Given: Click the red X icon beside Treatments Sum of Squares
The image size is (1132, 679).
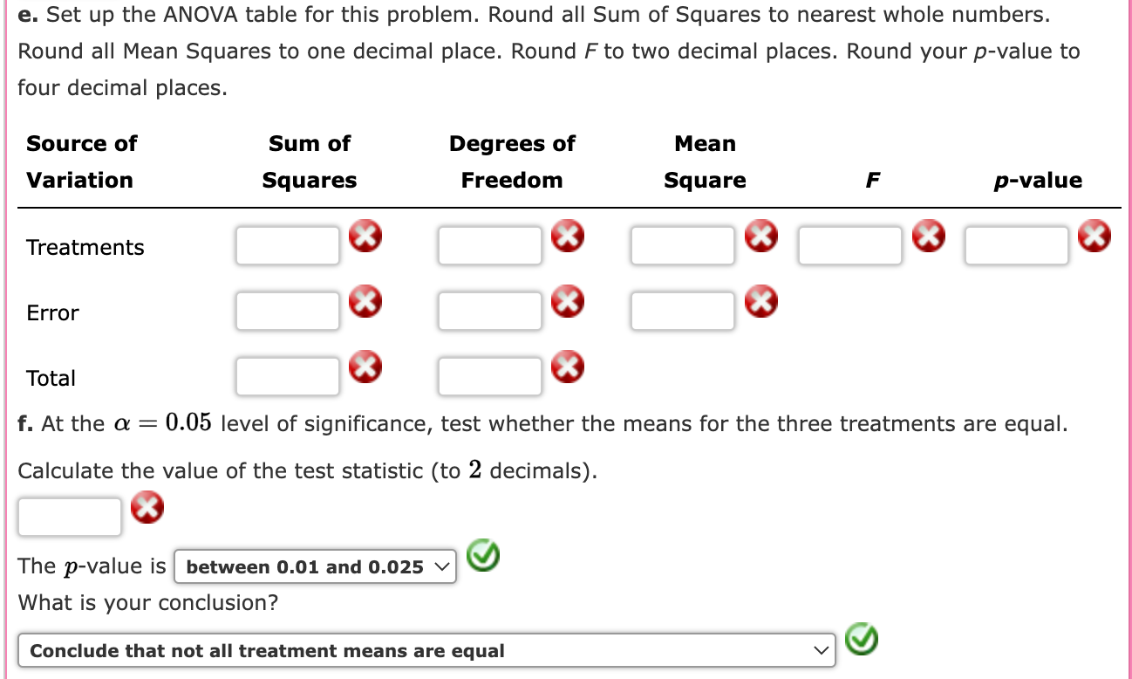Looking at the screenshot, I should [365, 235].
